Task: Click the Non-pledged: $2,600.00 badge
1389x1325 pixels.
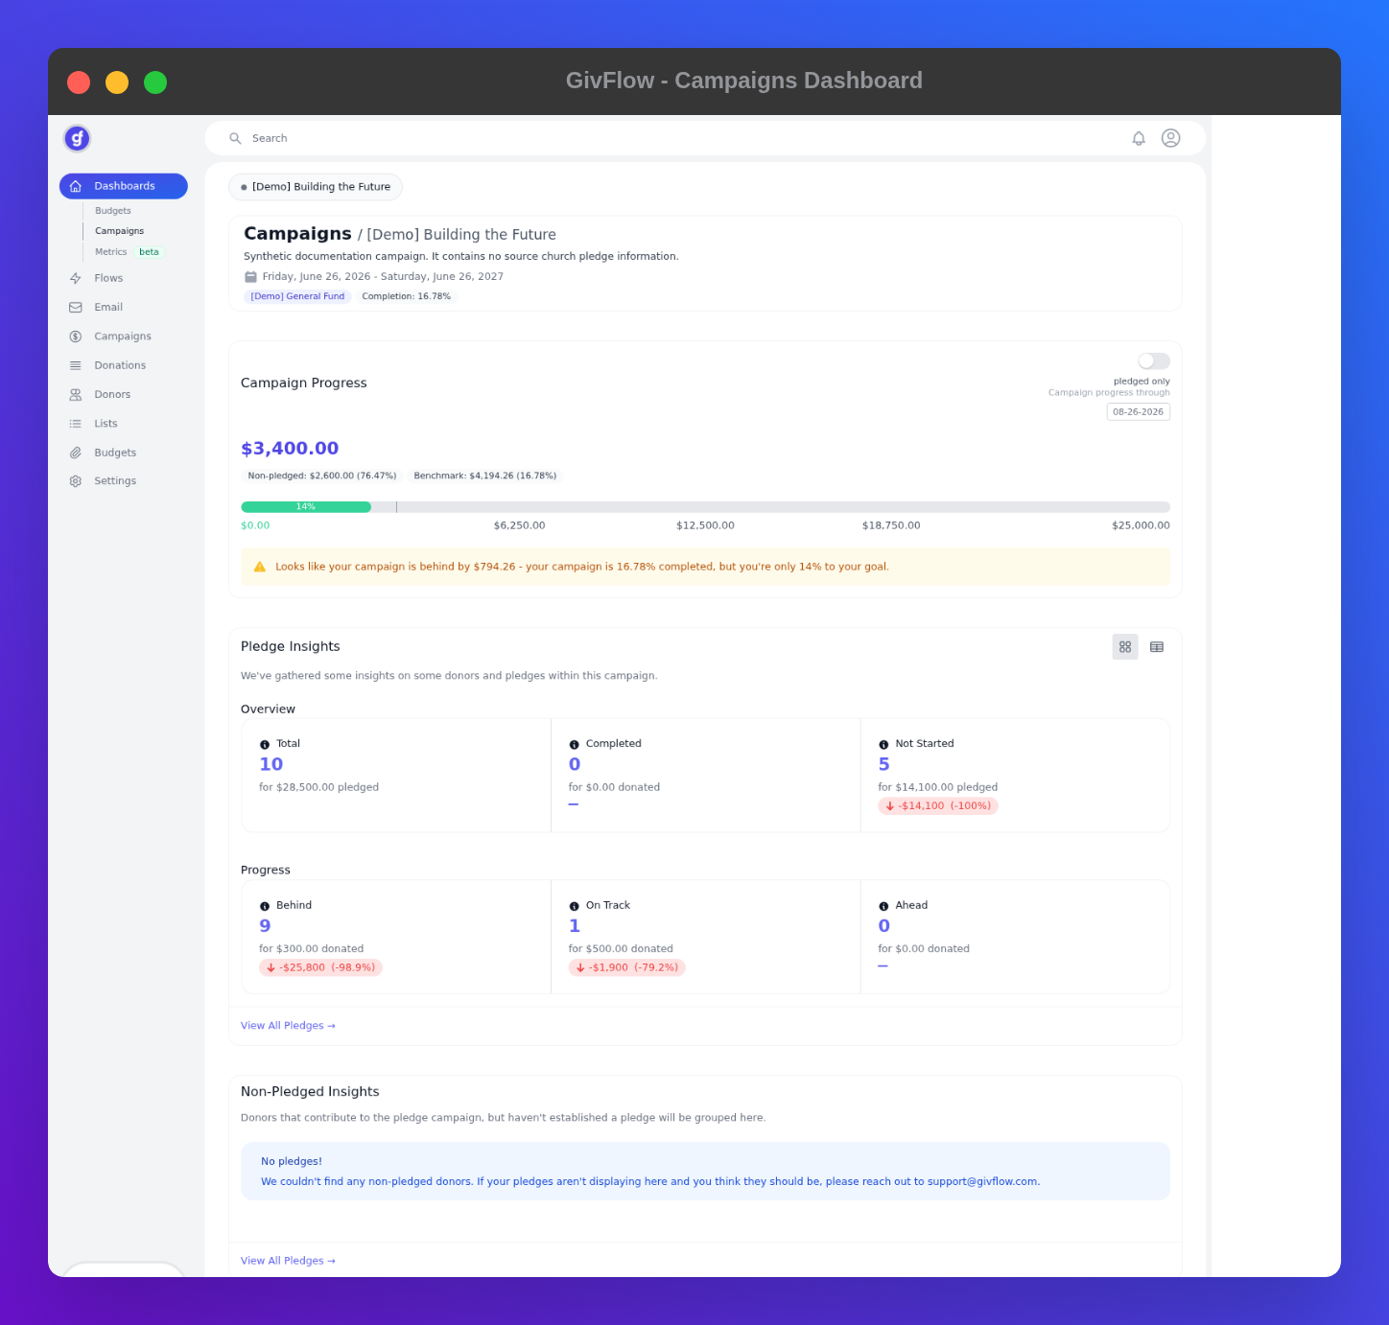Action: click(x=322, y=476)
